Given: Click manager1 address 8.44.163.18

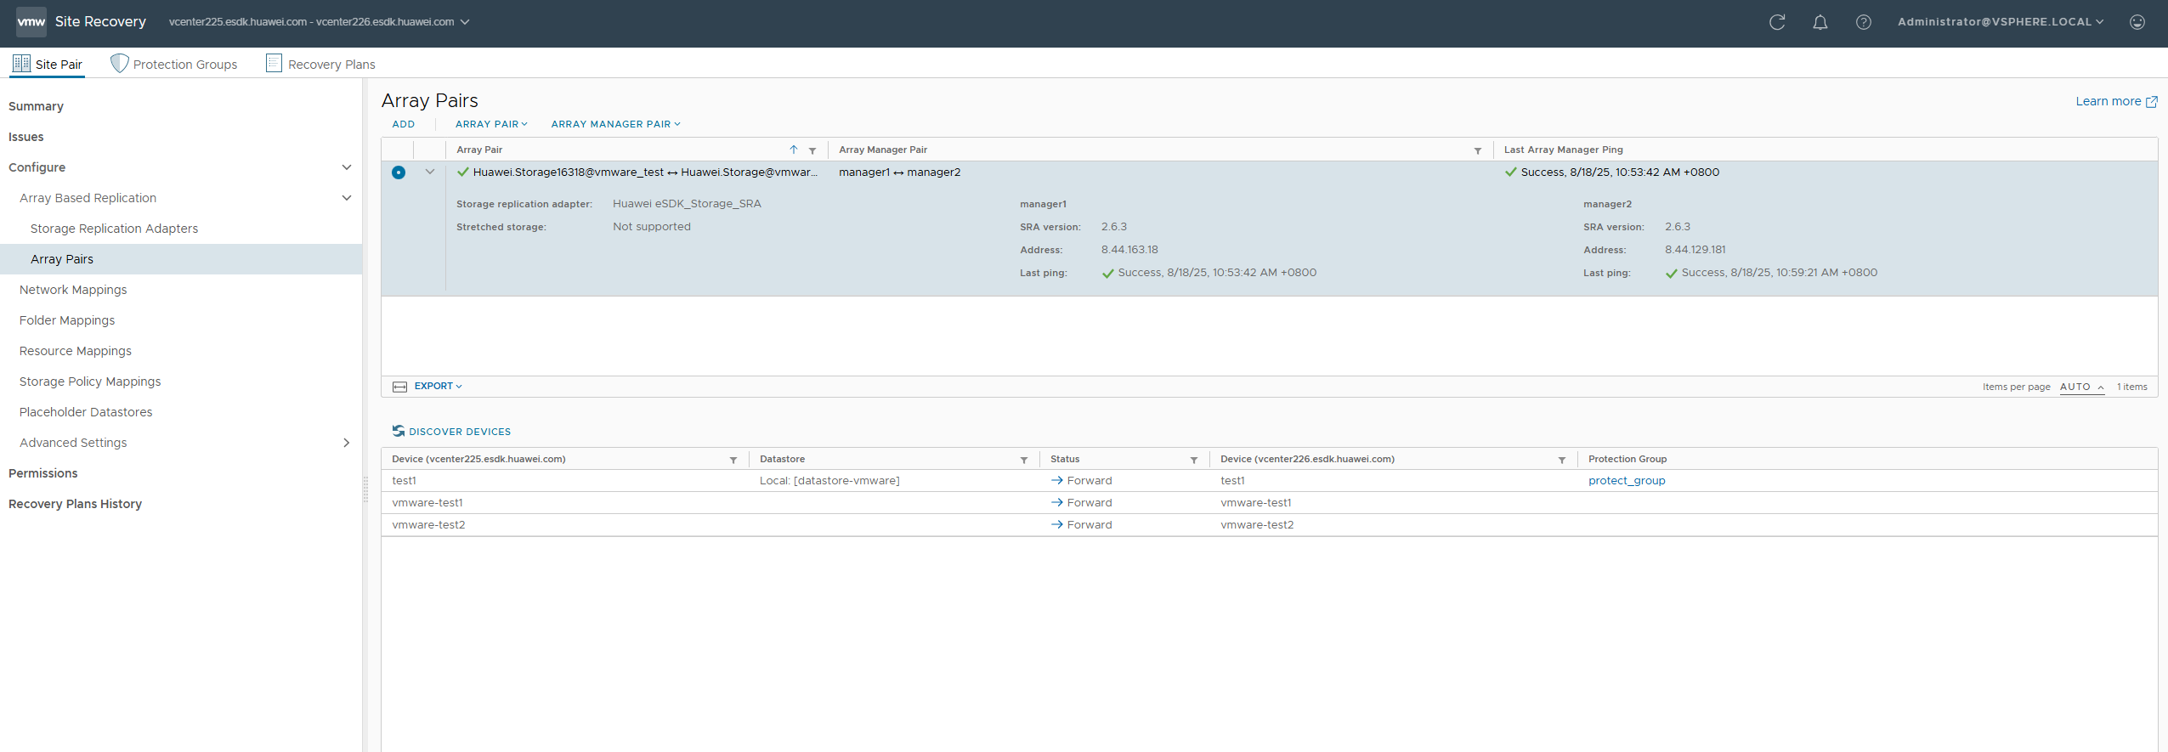Looking at the screenshot, I should point(1129,250).
